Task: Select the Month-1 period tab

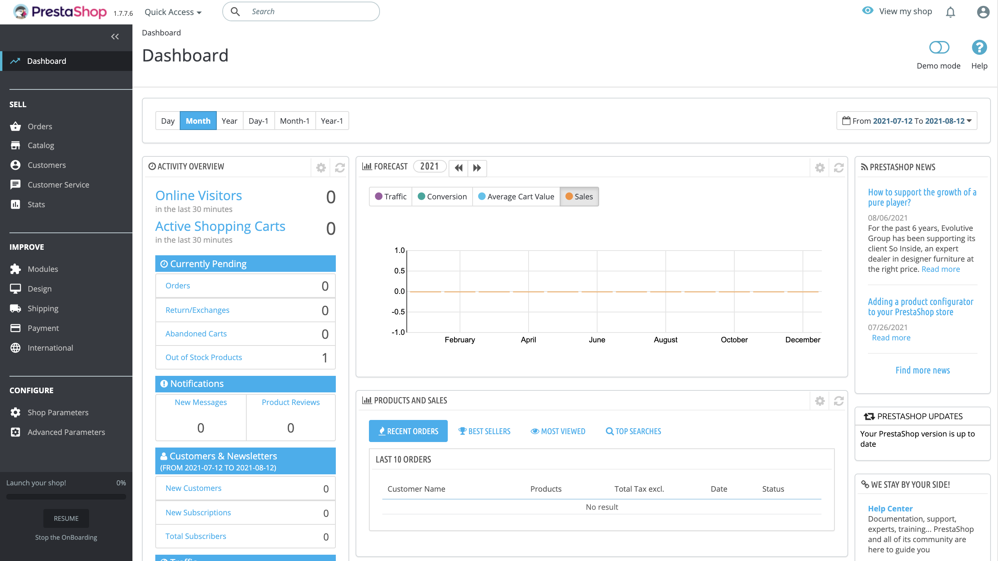Action: (295, 121)
